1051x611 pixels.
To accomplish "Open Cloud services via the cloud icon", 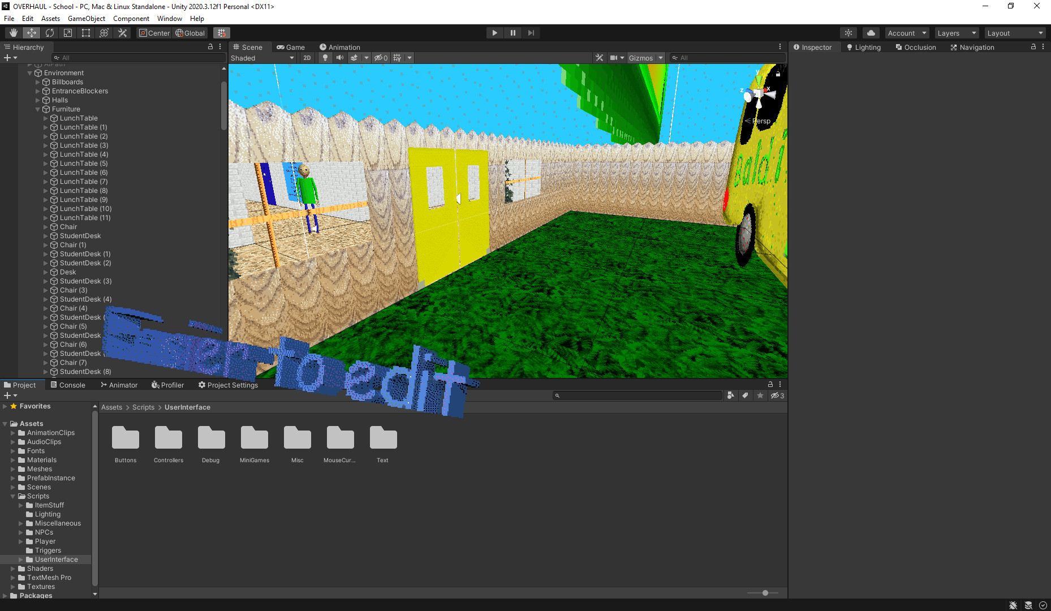I will [871, 33].
